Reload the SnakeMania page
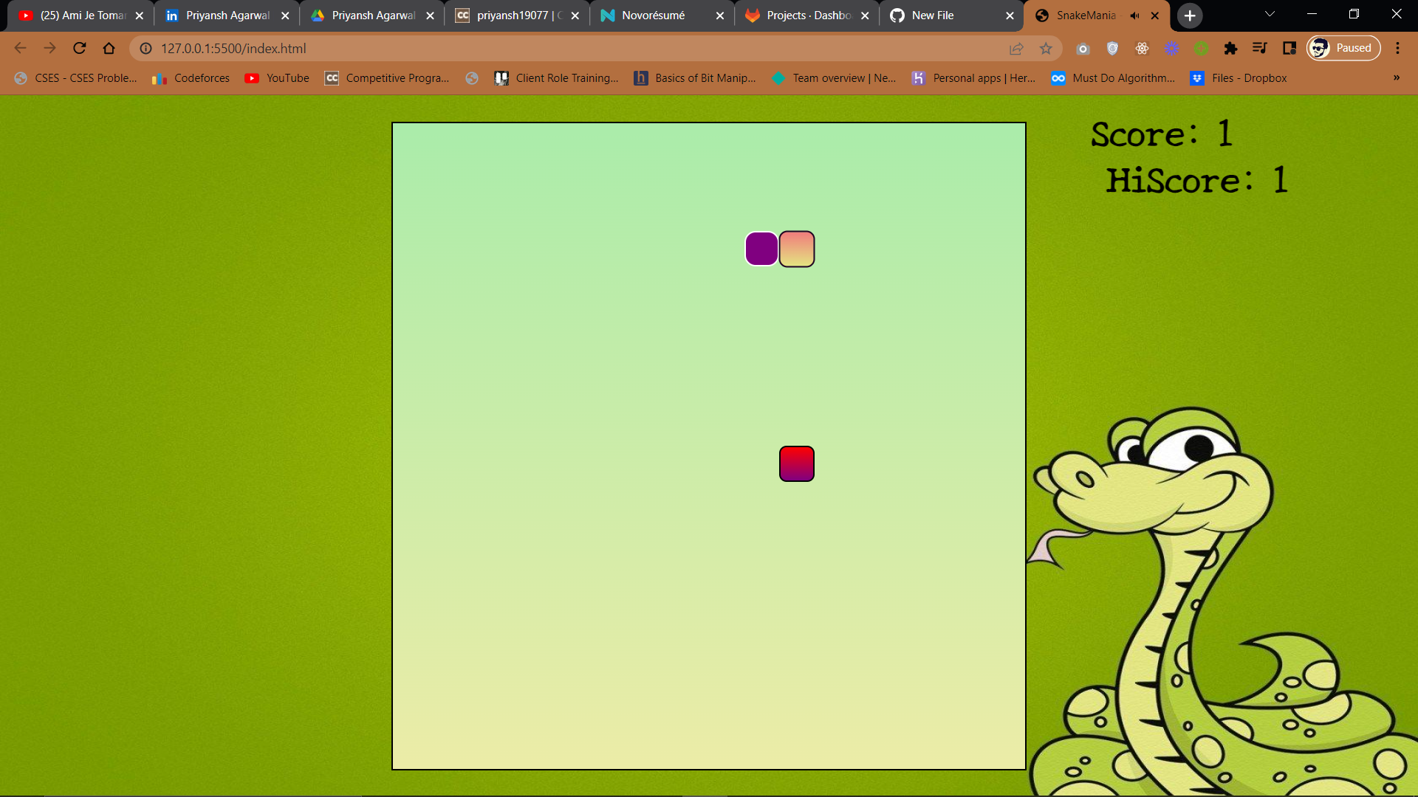Screen dimensions: 1418x797 click(79, 48)
